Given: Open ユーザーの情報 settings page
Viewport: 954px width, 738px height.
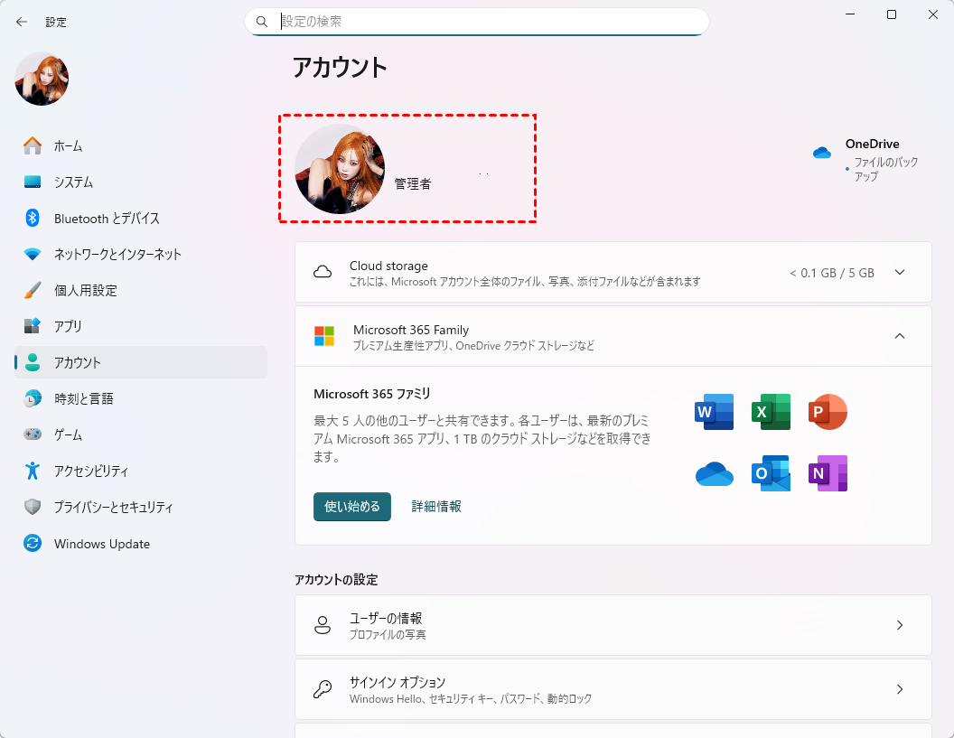Looking at the screenshot, I should click(613, 625).
